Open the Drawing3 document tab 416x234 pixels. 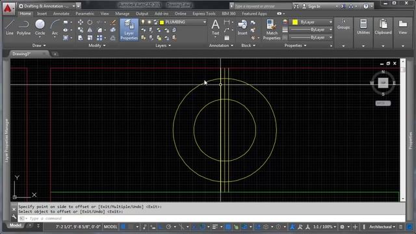[21, 54]
